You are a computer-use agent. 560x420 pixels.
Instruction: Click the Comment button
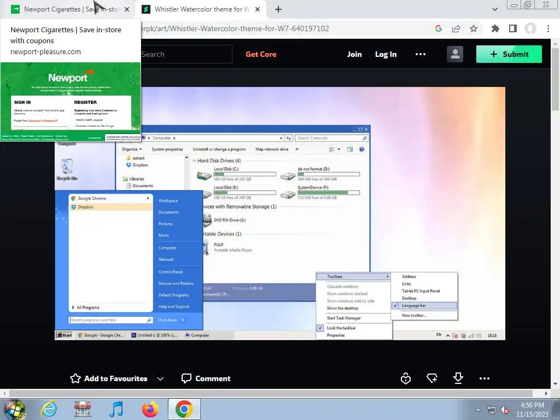click(206, 378)
